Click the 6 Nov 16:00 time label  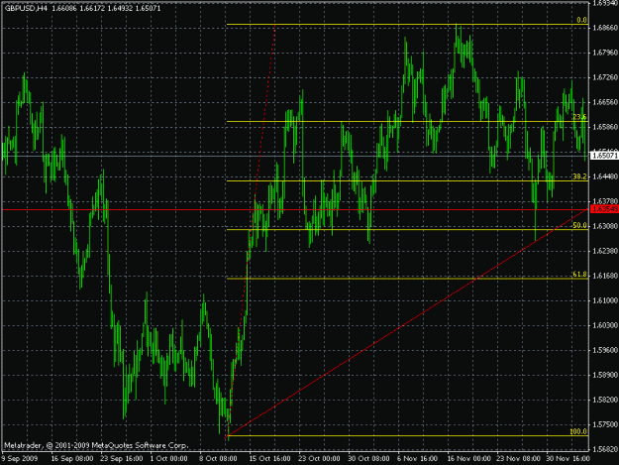pyautogui.click(x=418, y=458)
